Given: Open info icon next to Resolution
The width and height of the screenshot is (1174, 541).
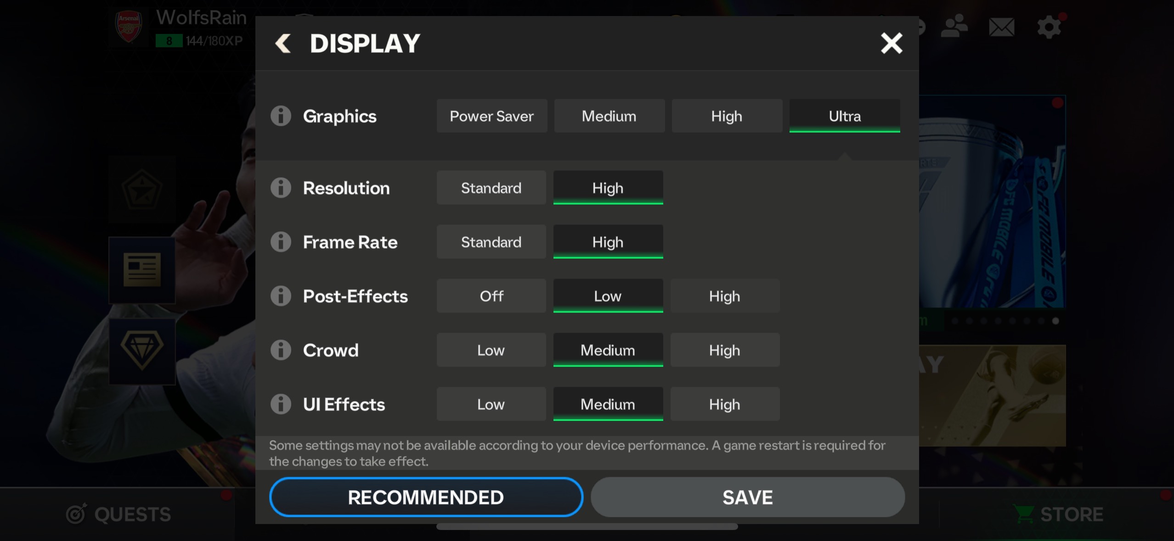Looking at the screenshot, I should point(281,188).
